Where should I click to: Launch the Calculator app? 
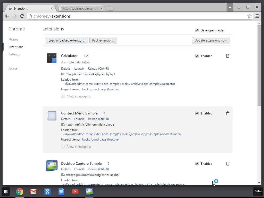click(79, 69)
